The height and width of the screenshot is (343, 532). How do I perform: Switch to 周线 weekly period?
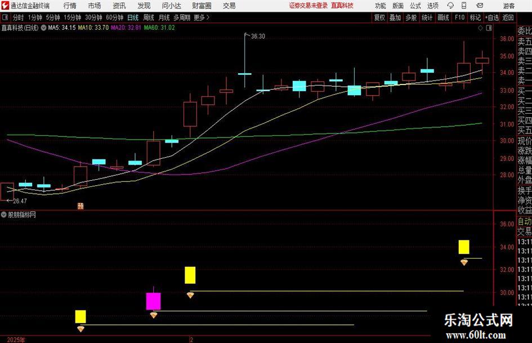click(x=149, y=17)
